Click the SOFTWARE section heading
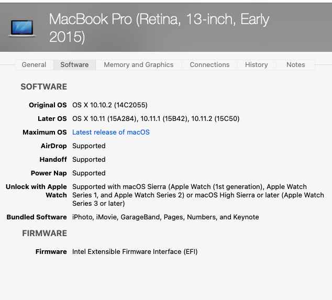This screenshot has width=332, height=300. (x=44, y=87)
